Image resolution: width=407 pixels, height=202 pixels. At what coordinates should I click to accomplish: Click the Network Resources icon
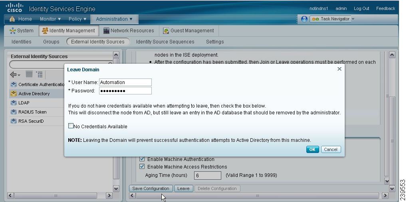(106, 31)
